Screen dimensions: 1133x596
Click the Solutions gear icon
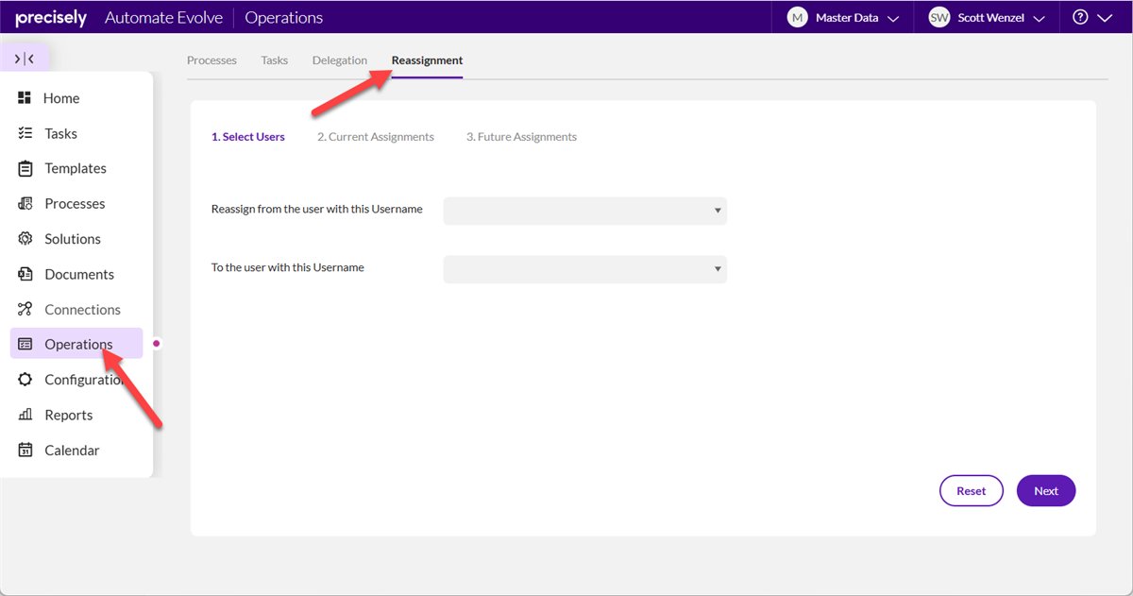(25, 239)
